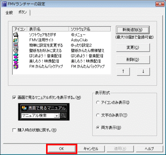Click the manual search magnifier icon
This screenshot has height=155, width=166.
coord(63,115)
